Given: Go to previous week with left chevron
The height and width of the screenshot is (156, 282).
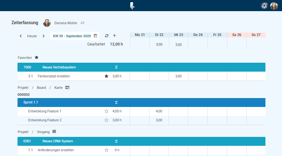Looking at the screenshot, I should coord(21,36).
